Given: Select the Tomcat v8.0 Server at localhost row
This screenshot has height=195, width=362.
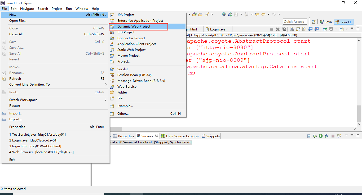Looking at the screenshot, I should [151, 142].
